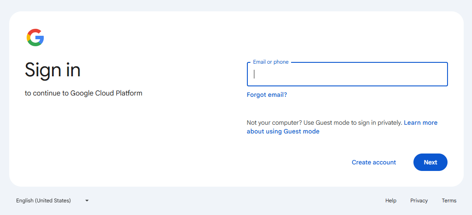Image resolution: width=472 pixels, height=215 pixels.
Task: Open the Privacy link in the footer
Action: click(x=419, y=201)
